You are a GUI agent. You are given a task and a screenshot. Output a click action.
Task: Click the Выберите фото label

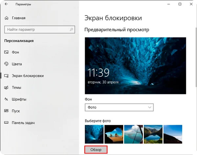(x=98, y=121)
